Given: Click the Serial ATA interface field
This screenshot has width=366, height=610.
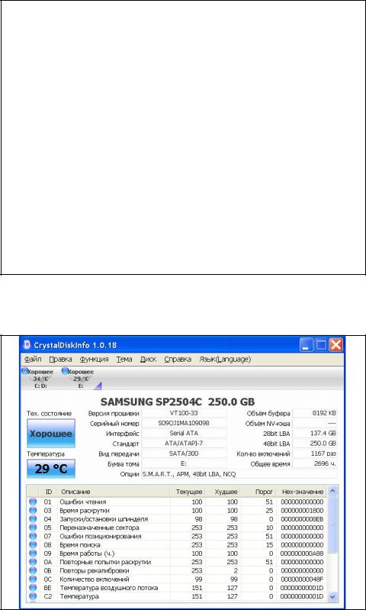Looking at the screenshot, I should pos(185,433).
